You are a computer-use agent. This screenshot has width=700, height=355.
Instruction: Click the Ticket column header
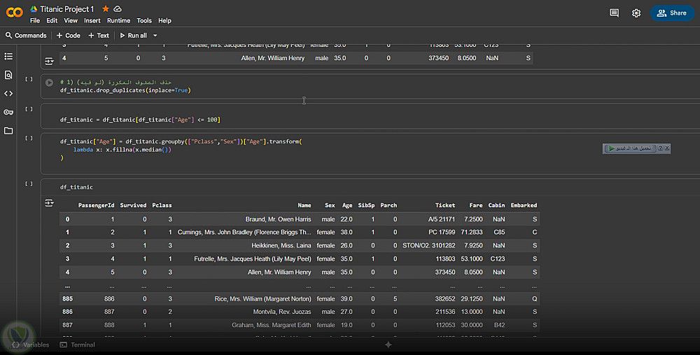(445, 205)
